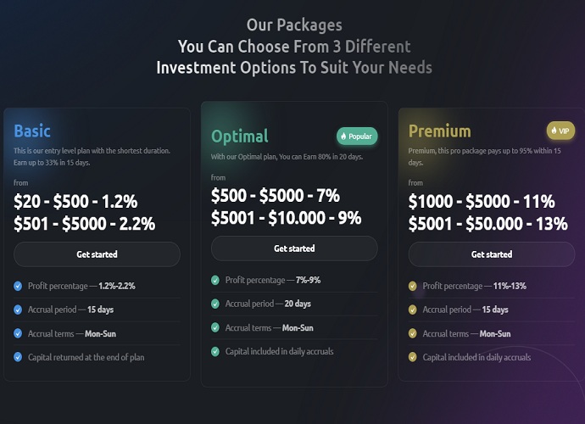Viewport: 585px width, 424px height.
Task: Click gold checkmark beside Premium Accrual terms
Action: coord(413,333)
